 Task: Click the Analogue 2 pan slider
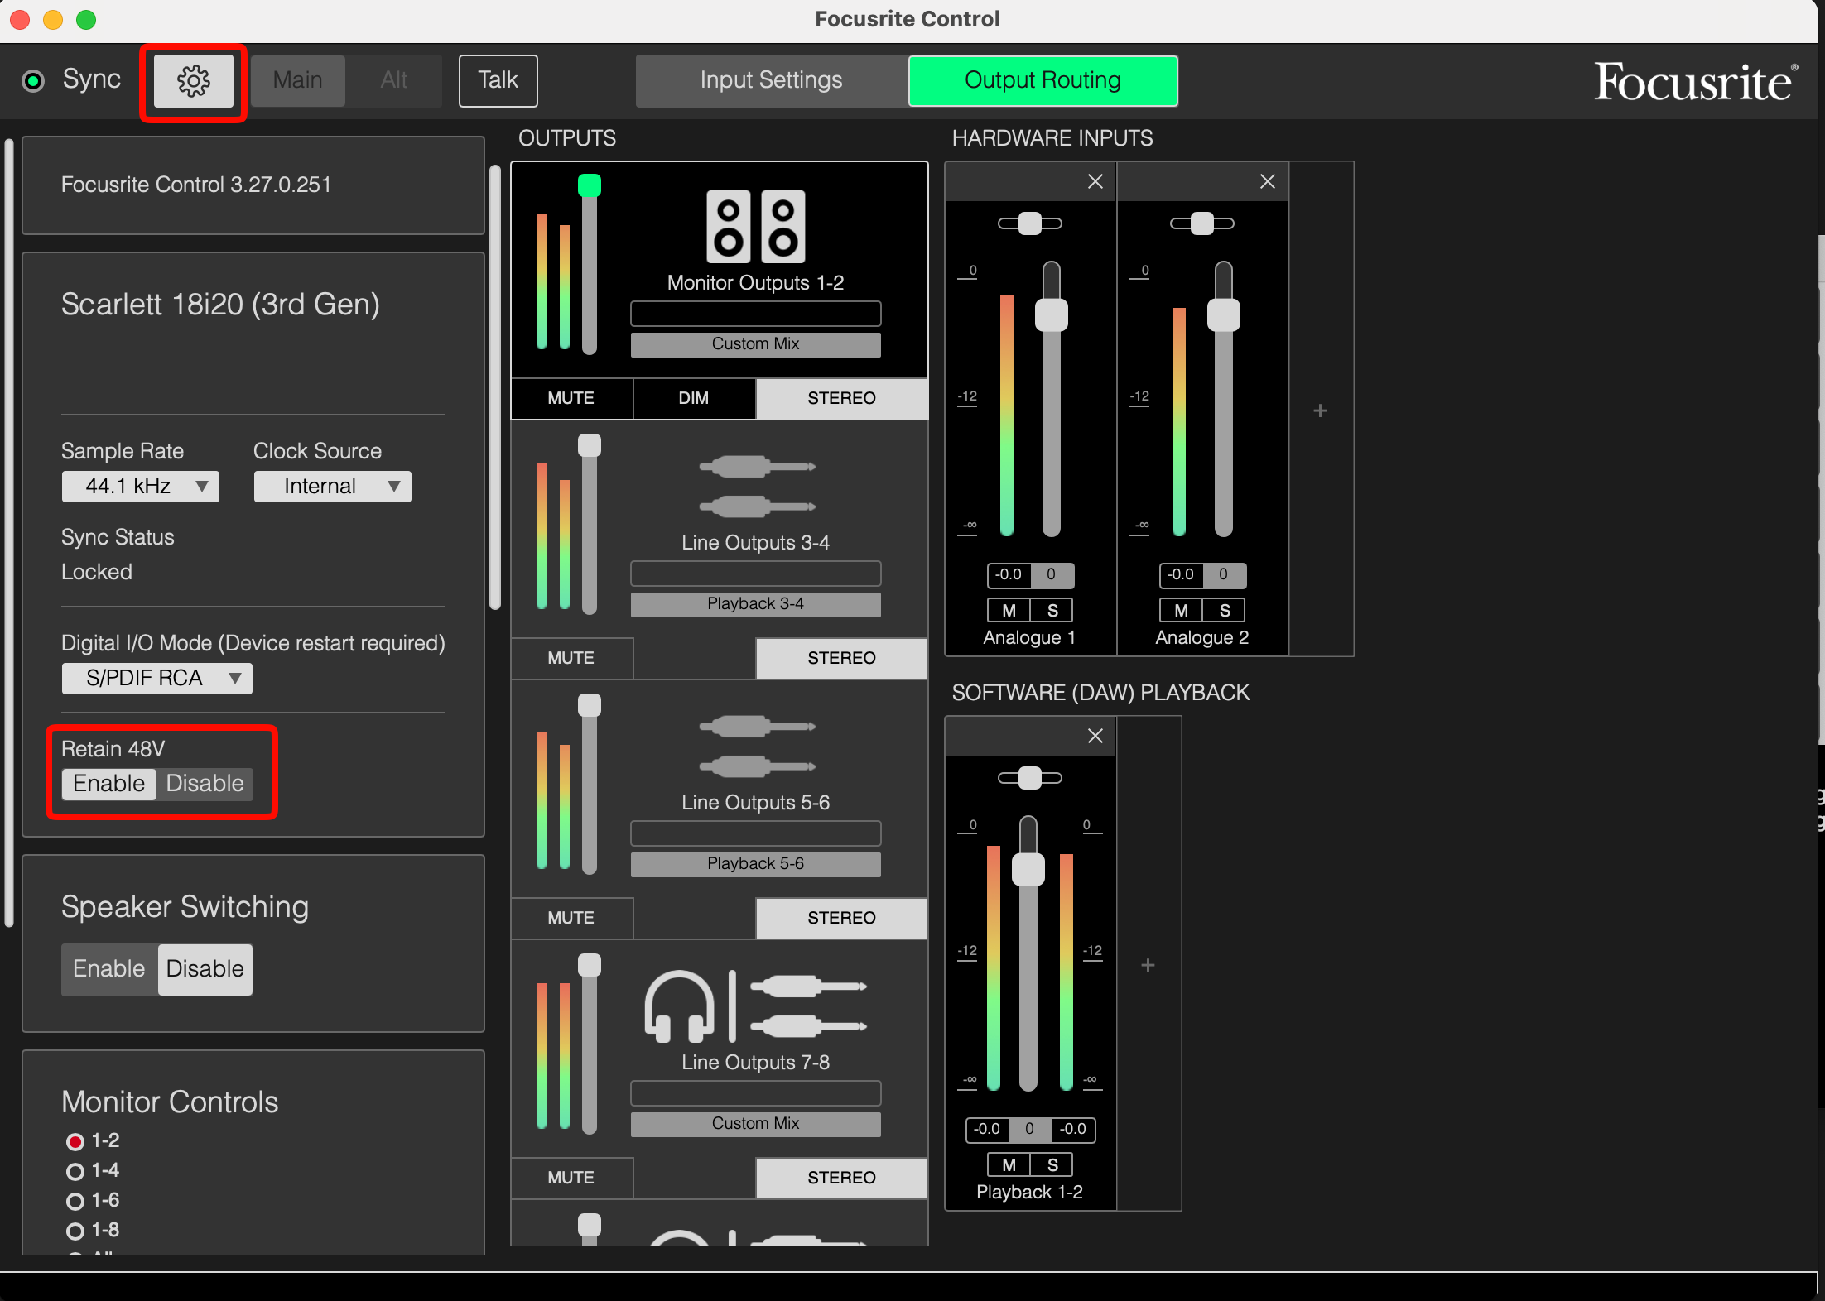[x=1202, y=223]
